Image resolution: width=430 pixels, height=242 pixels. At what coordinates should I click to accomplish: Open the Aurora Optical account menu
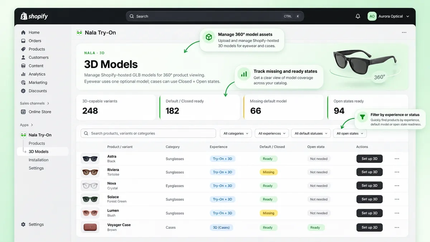click(388, 16)
